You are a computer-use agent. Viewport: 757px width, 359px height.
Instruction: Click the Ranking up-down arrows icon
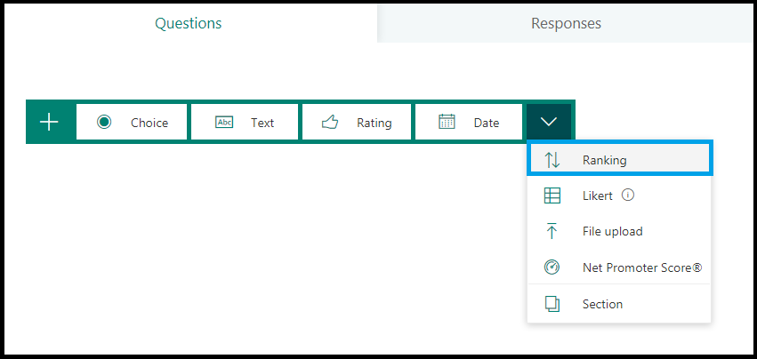click(x=552, y=160)
